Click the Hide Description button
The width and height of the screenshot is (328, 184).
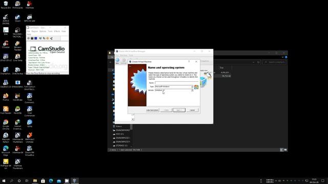tap(152, 110)
